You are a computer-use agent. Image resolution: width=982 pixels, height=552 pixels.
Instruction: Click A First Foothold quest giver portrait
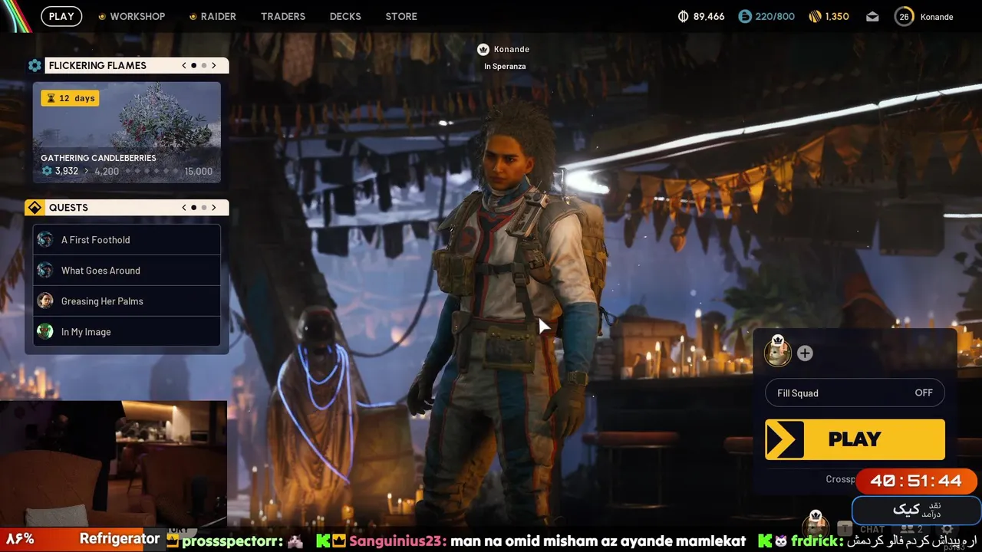(45, 239)
